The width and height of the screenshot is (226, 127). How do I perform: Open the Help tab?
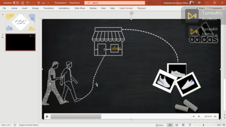[112, 8]
